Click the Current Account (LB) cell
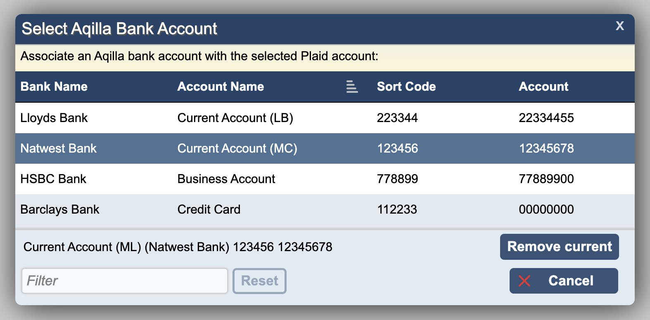The width and height of the screenshot is (650, 320). (x=235, y=118)
